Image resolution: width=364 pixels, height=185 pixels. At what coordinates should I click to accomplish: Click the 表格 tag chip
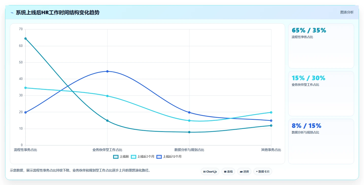pyautogui.click(x=228, y=172)
